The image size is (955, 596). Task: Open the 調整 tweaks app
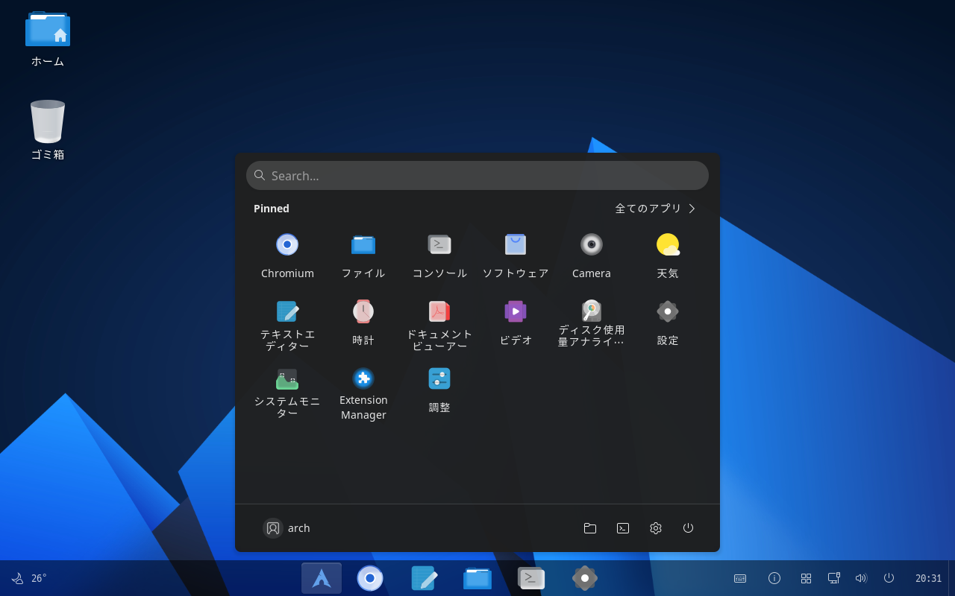(439, 390)
